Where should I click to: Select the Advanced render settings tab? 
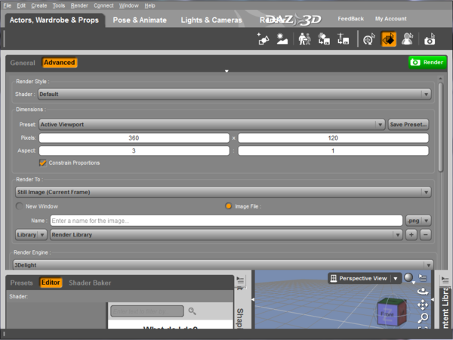click(59, 63)
